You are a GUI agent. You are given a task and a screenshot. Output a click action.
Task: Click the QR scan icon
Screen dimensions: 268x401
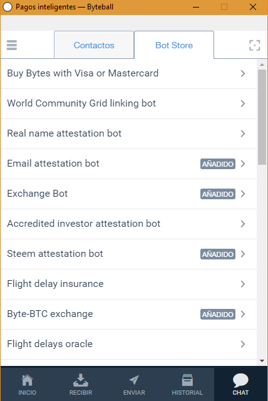255,45
